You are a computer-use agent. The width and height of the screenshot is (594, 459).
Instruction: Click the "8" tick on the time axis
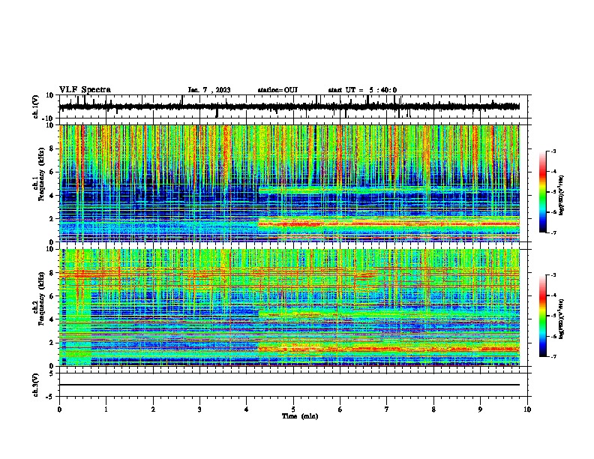433,409
